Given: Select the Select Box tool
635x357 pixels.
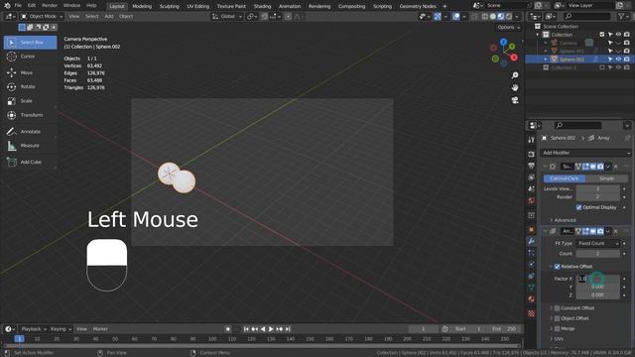Looking at the screenshot, I should tap(31, 42).
